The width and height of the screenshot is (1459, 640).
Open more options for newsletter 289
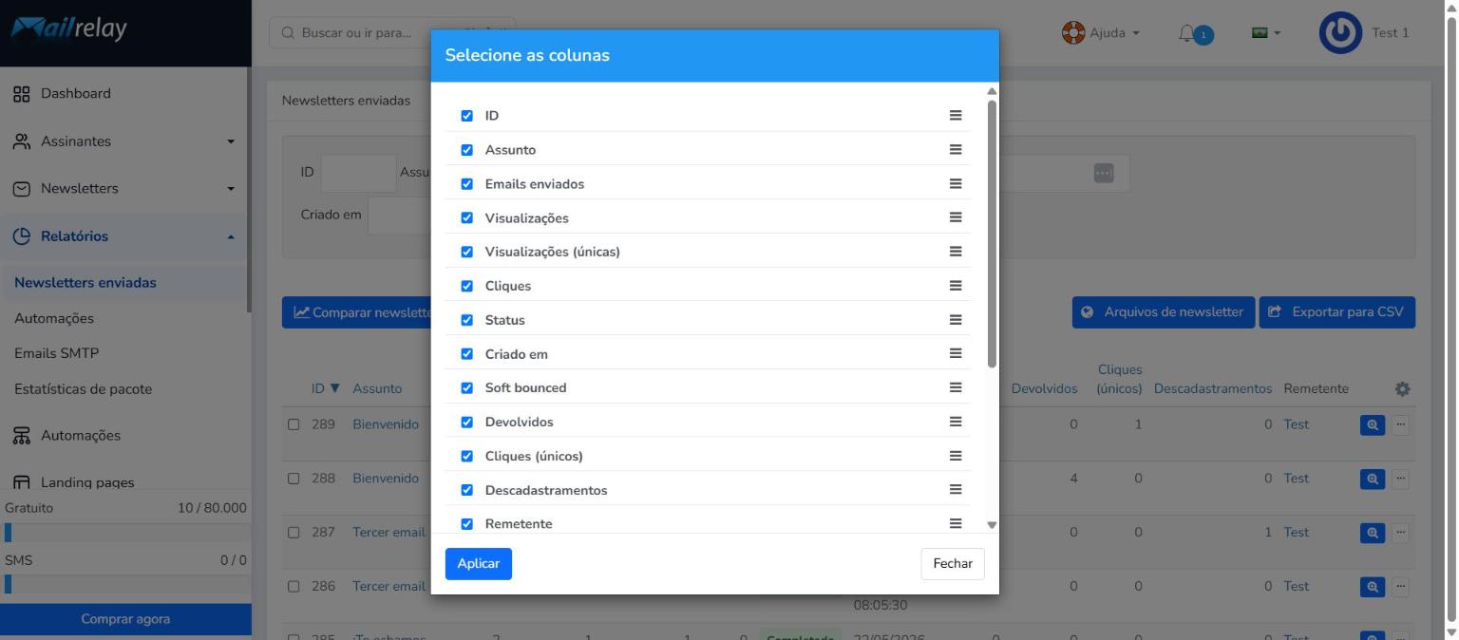(x=1400, y=425)
